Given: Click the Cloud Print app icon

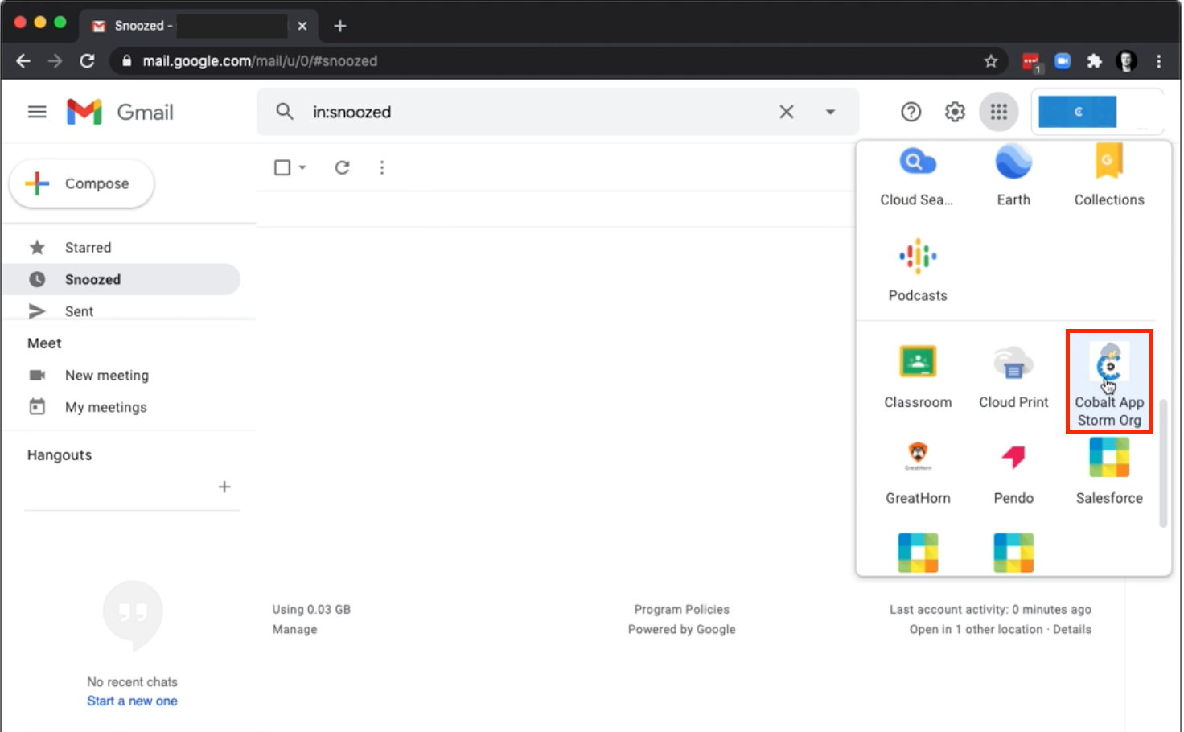Looking at the screenshot, I should [x=1013, y=376].
